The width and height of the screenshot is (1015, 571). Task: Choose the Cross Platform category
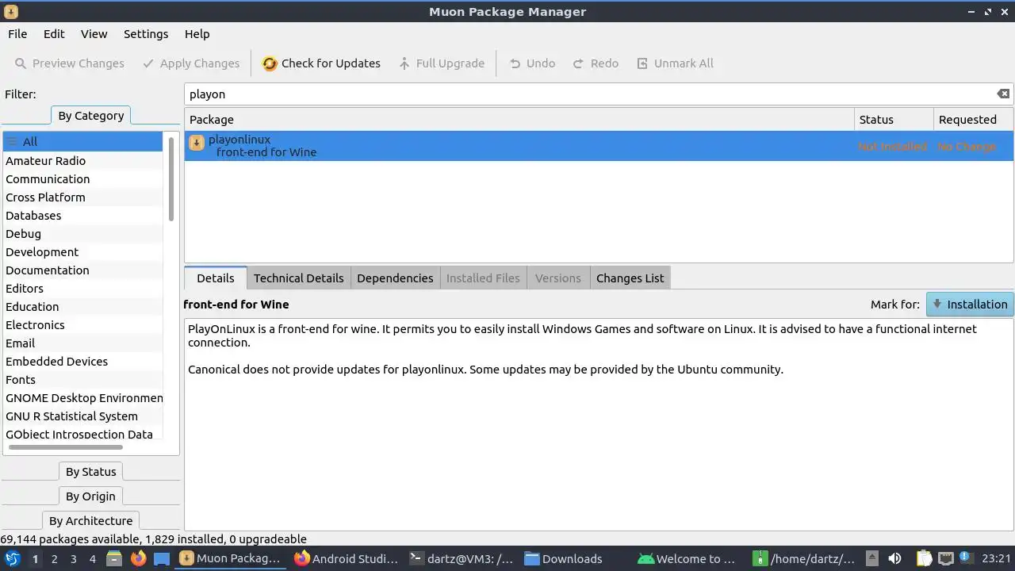tap(82, 197)
